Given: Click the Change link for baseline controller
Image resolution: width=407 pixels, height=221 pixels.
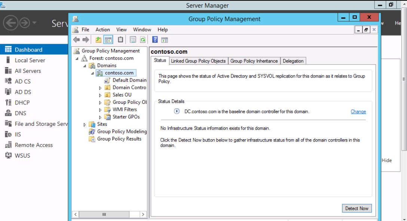Looking at the screenshot, I should (x=358, y=112).
